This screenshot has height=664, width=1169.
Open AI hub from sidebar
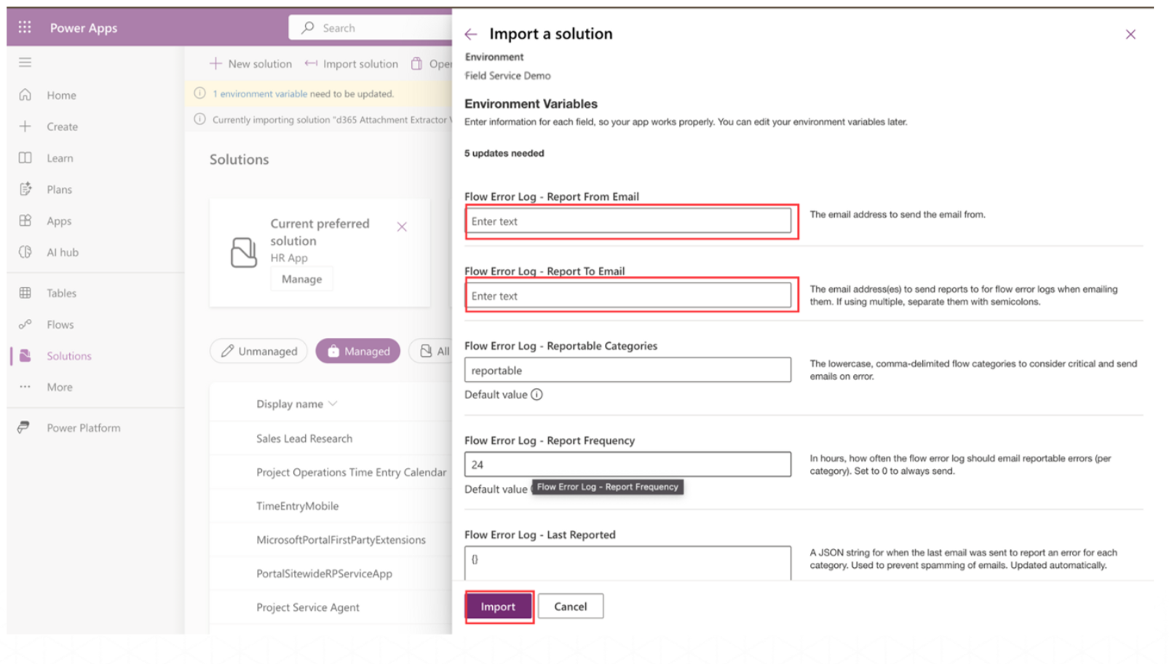pos(62,253)
